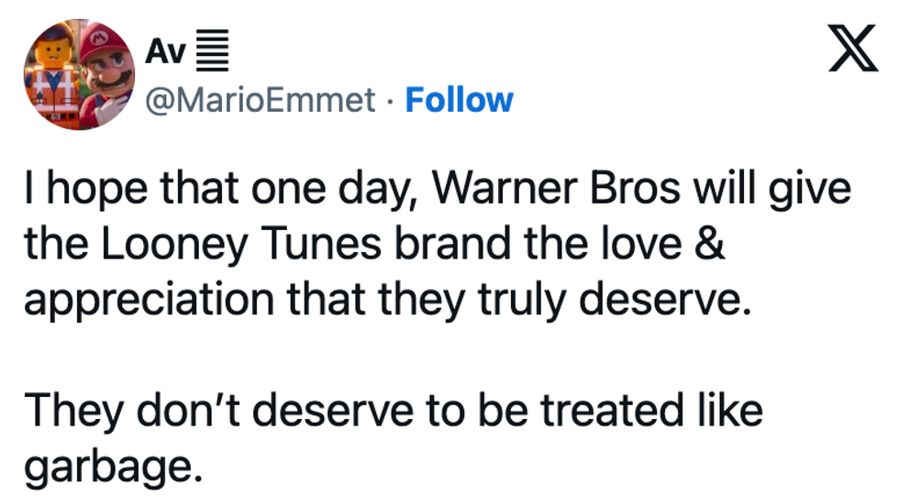This screenshot has height=496, width=899.
Task: Open the @MarioEmmet handle link
Action: click(261, 99)
